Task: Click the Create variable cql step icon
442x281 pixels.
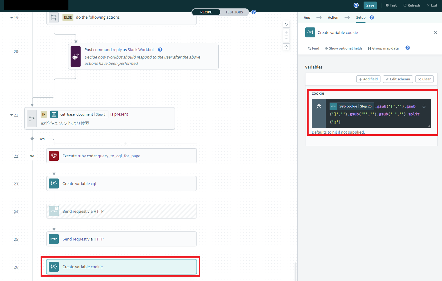Action: (x=54, y=183)
